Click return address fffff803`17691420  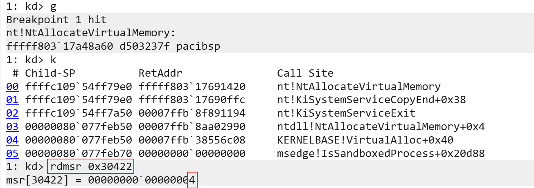coord(192,87)
